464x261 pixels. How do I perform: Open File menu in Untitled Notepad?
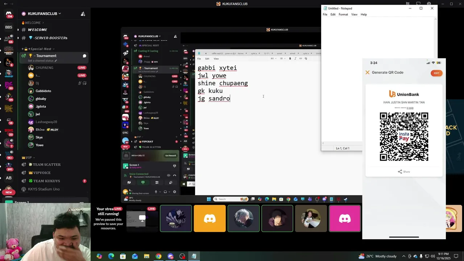pyautogui.click(x=325, y=14)
